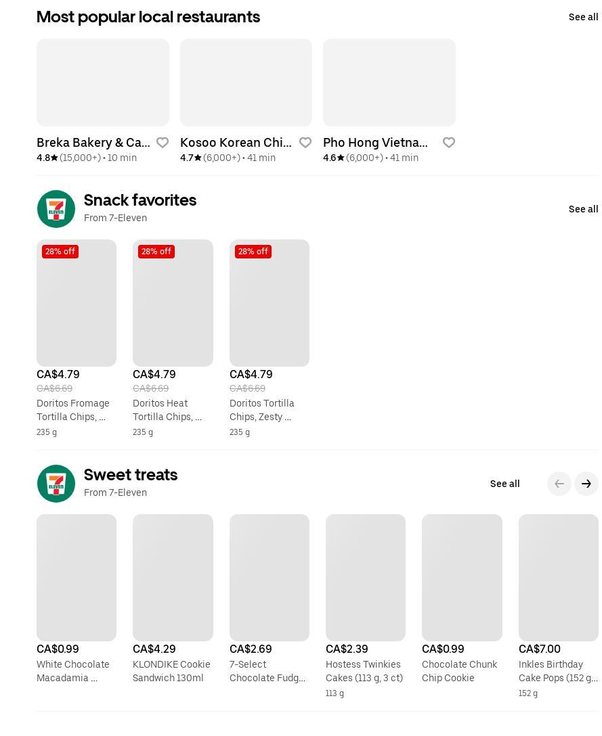See all Snack favorites items
Screen dimensions: 602x736
583,209
